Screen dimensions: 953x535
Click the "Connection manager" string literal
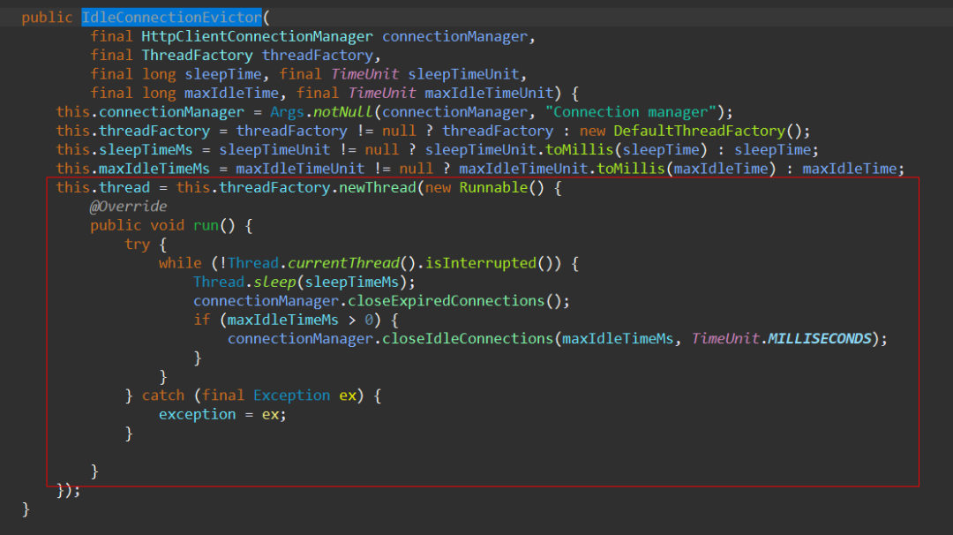(x=630, y=112)
